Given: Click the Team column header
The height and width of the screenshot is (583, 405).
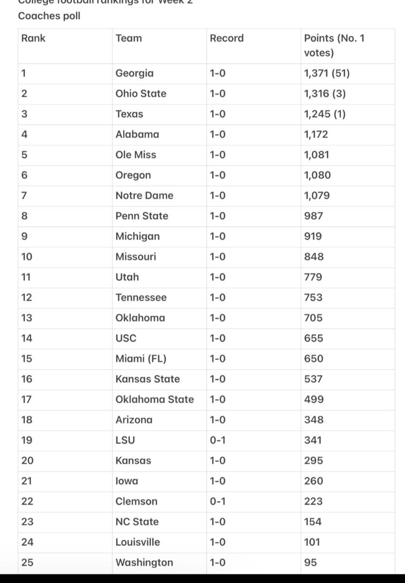Looking at the screenshot, I should pyautogui.click(x=129, y=38).
